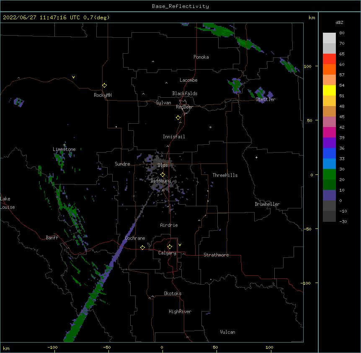Select the light gray 80-70 dBZ legend color
The width and height of the screenshot is (361, 353).
point(329,38)
